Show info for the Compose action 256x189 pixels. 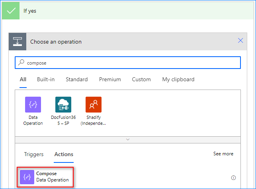tap(233, 178)
